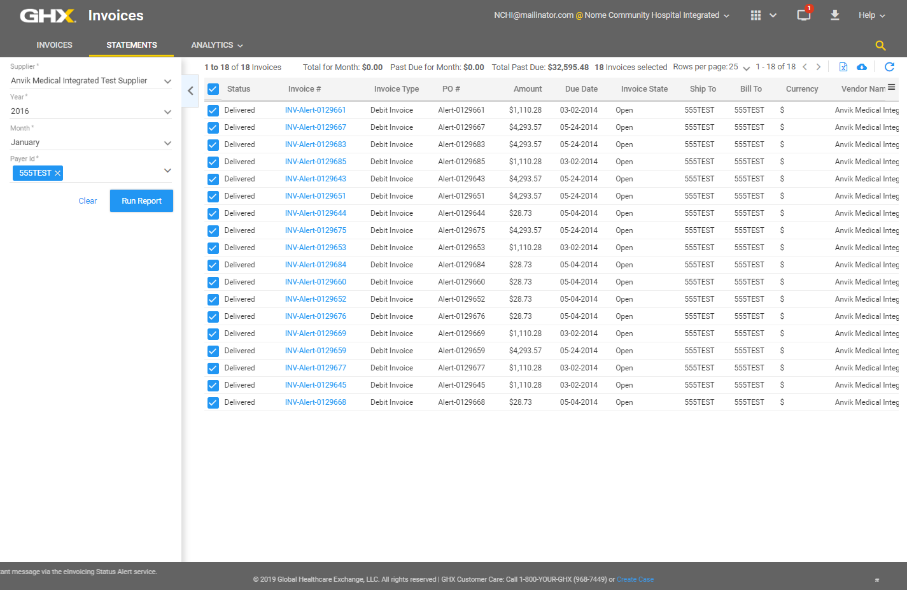The height and width of the screenshot is (590, 907).
Task: Deselect the INV-Alert-0129668 row checkbox
Action: 213,402
